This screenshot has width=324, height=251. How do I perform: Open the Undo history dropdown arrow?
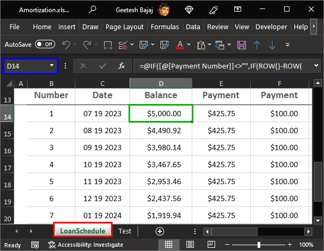tap(75, 45)
